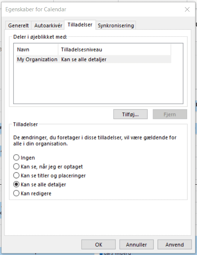Screen dimensions: 197x255
Task: Open the Autoarkivér tab
Action: pyautogui.click(x=48, y=26)
